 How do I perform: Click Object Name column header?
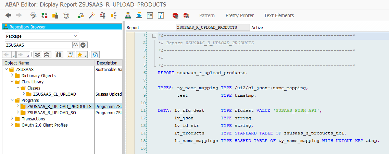(48, 63)
